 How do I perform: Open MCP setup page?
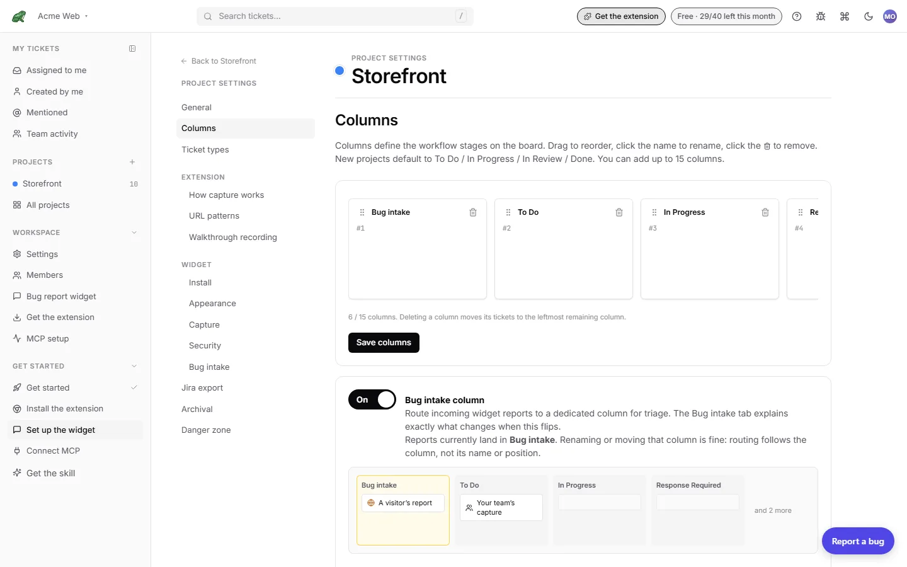tap(76, 339)
